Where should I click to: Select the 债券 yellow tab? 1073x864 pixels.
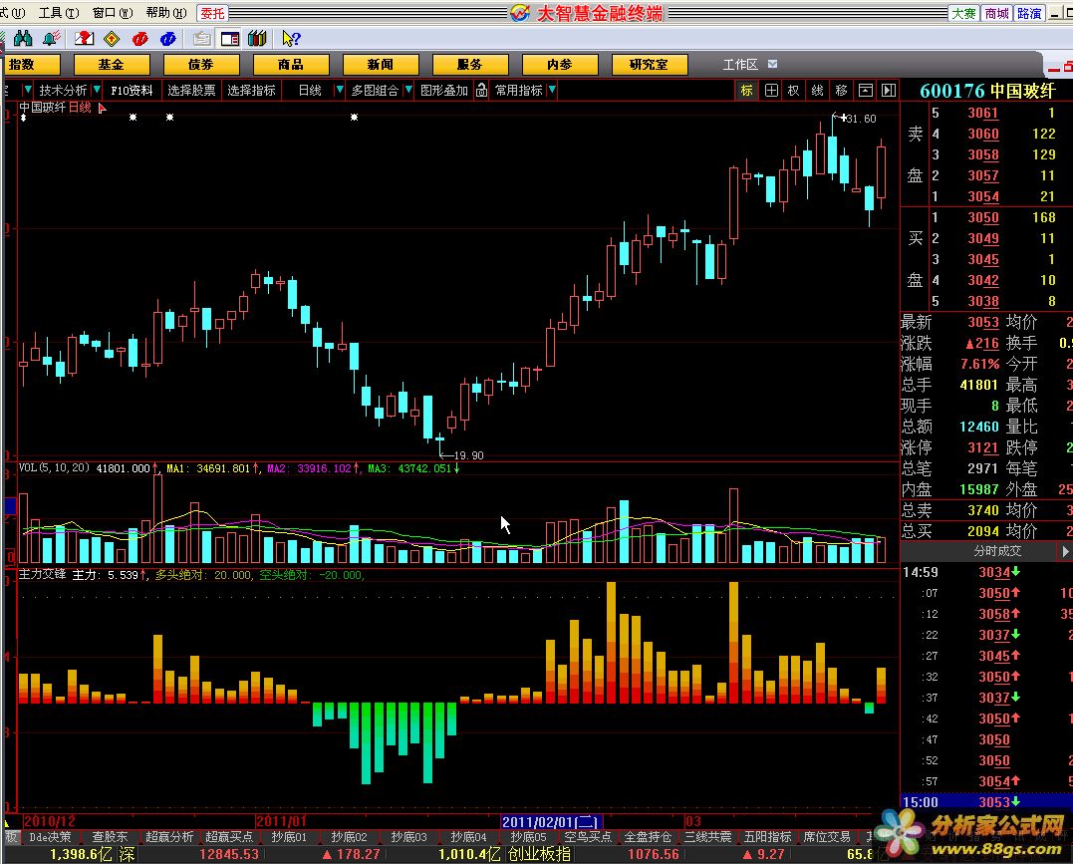point(201,65)
